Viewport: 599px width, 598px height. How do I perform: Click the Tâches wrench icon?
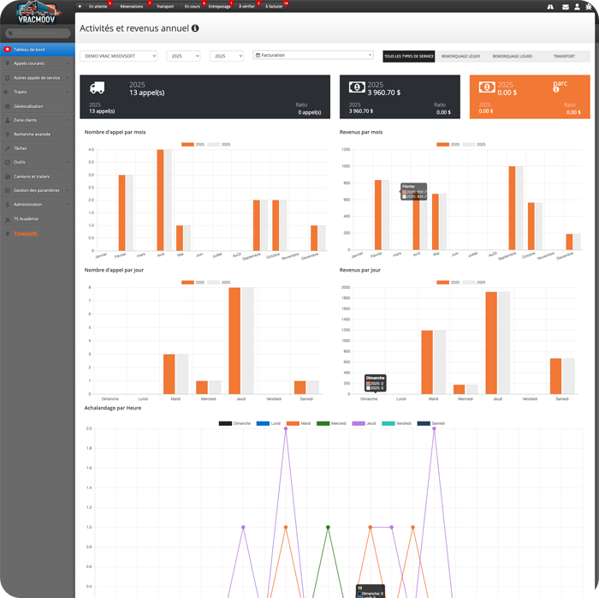coord(7,148)
